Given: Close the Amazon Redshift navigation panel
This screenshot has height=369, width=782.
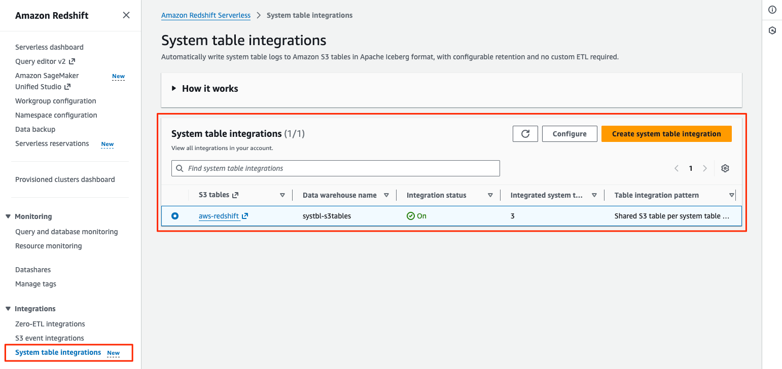Looking at the screenshot, I should tap(126, 15).
